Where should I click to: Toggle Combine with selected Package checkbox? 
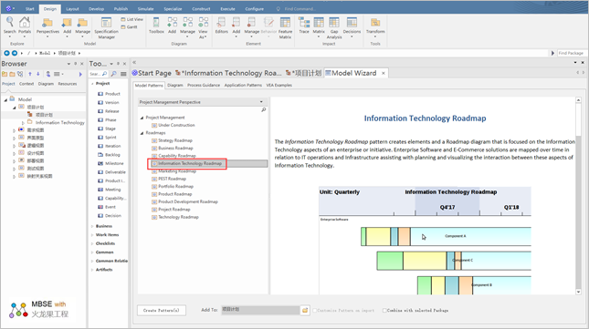[x=384, y=310]
